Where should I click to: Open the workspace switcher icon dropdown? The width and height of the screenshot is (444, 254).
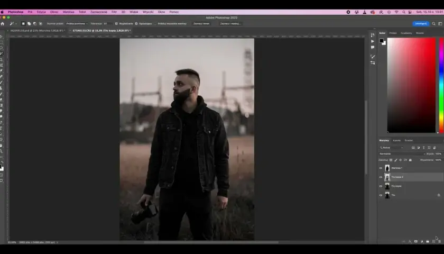pyautogui.click(x=440, y=24)
